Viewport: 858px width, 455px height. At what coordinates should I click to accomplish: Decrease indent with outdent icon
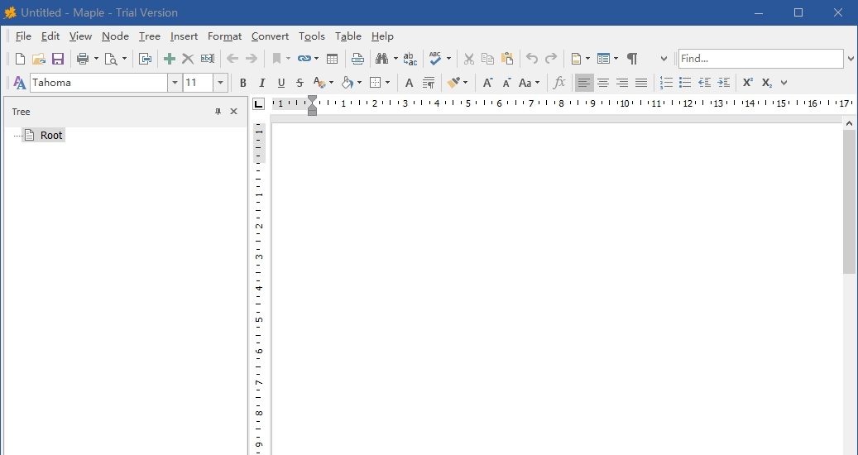click(x=705, y=83)
